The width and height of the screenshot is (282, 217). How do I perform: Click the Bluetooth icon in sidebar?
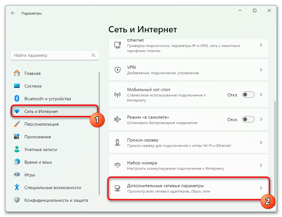[x=17, y=98]
